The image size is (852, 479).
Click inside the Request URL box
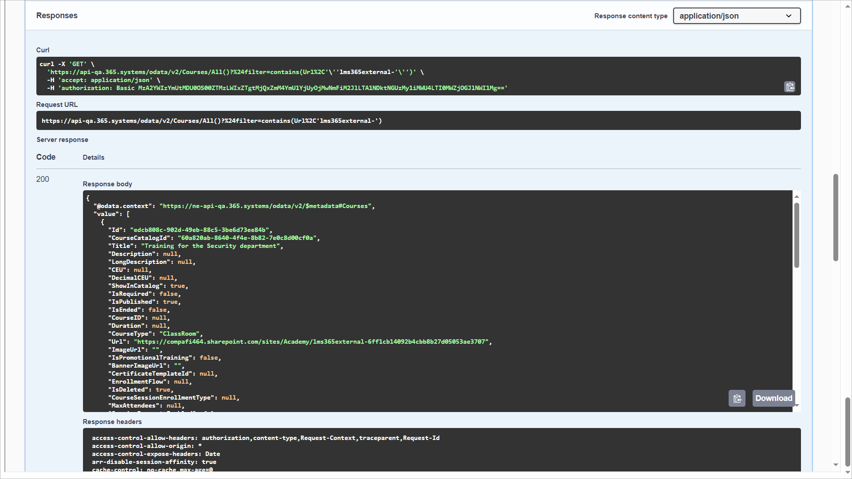coord(418,121)
